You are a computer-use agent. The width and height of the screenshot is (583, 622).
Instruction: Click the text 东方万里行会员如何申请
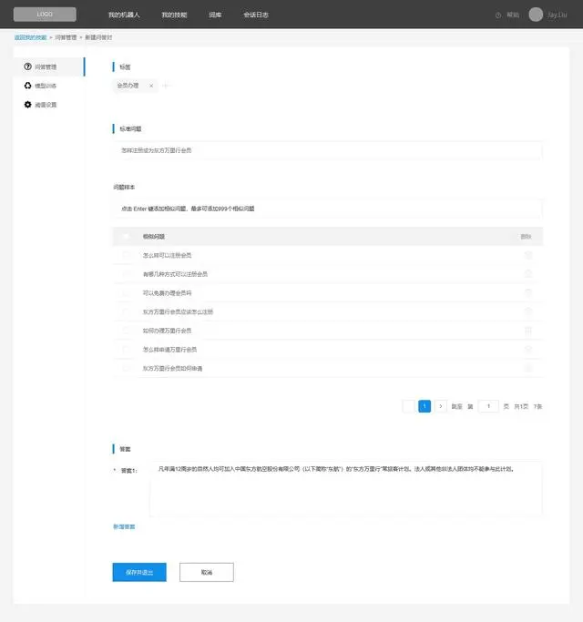click(x=173, y=368)
